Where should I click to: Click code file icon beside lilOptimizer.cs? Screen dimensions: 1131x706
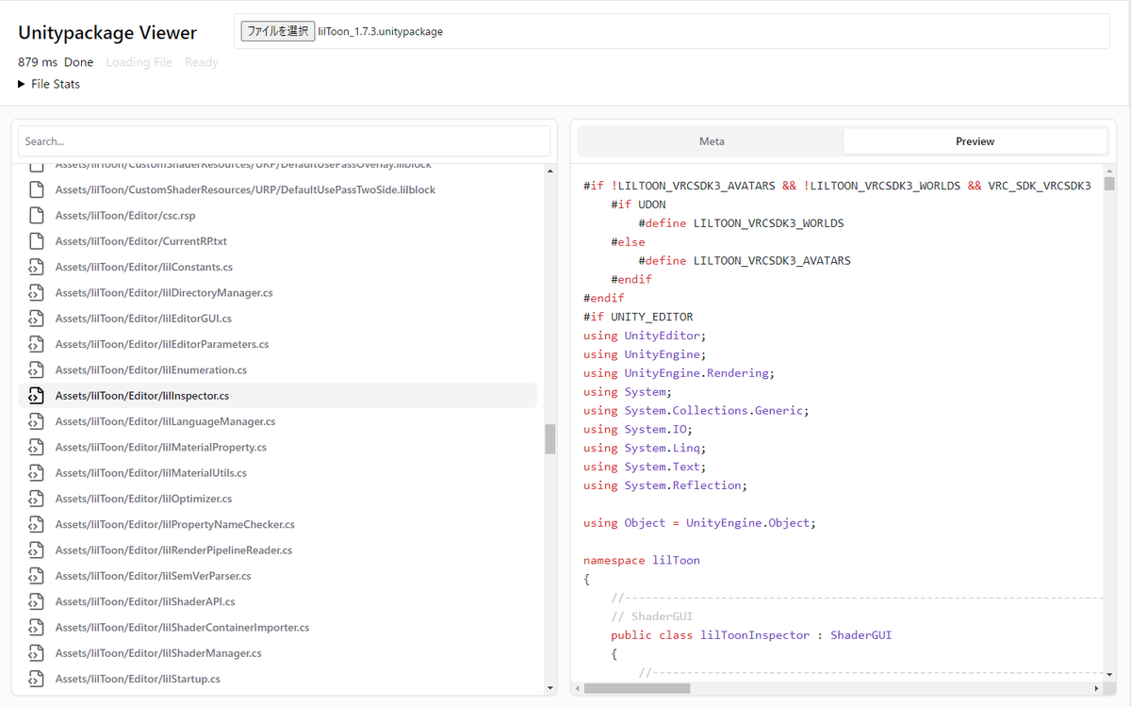(36, 499)
